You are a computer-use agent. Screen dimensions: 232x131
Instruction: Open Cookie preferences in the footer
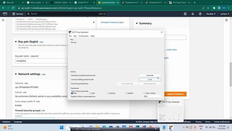pyautogui.click(x=221, y=122)
